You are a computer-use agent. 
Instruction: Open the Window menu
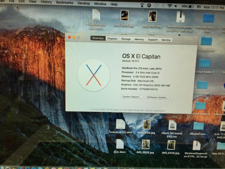pyautogui.click(x=100, y=4)
